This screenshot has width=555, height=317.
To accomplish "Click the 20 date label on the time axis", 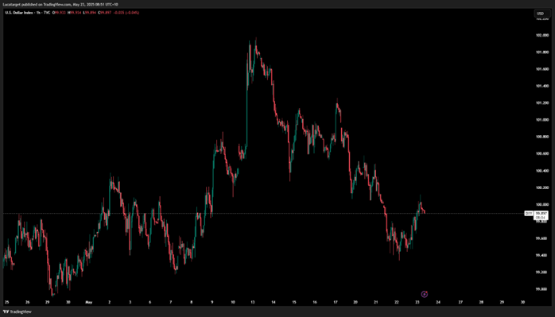I will [355, 303].
